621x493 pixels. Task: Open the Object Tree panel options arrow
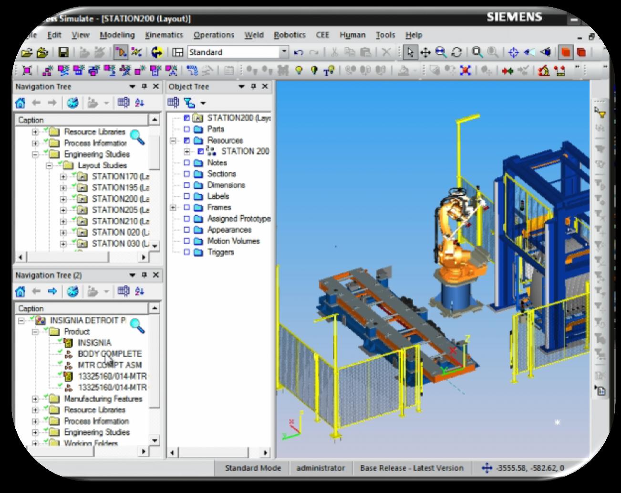tap(241, 87)
